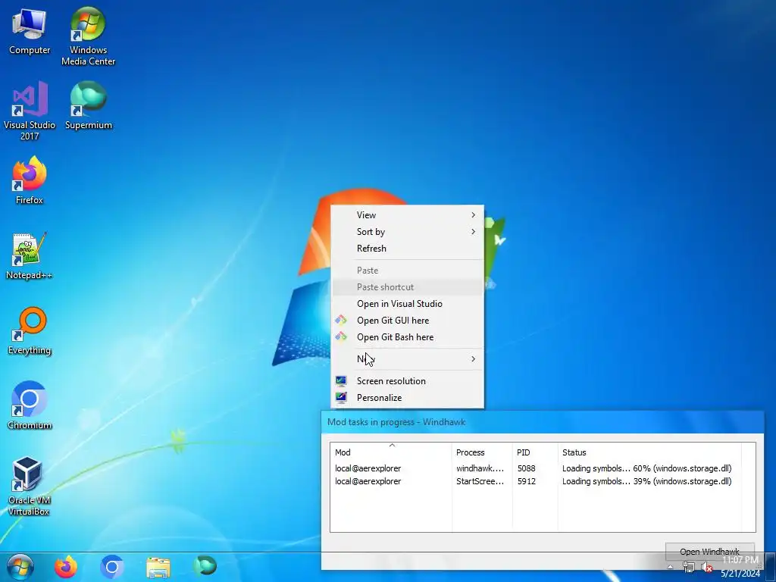Click the Open Windhawk button
Screen dimensions: 776x582
(709, 552)
